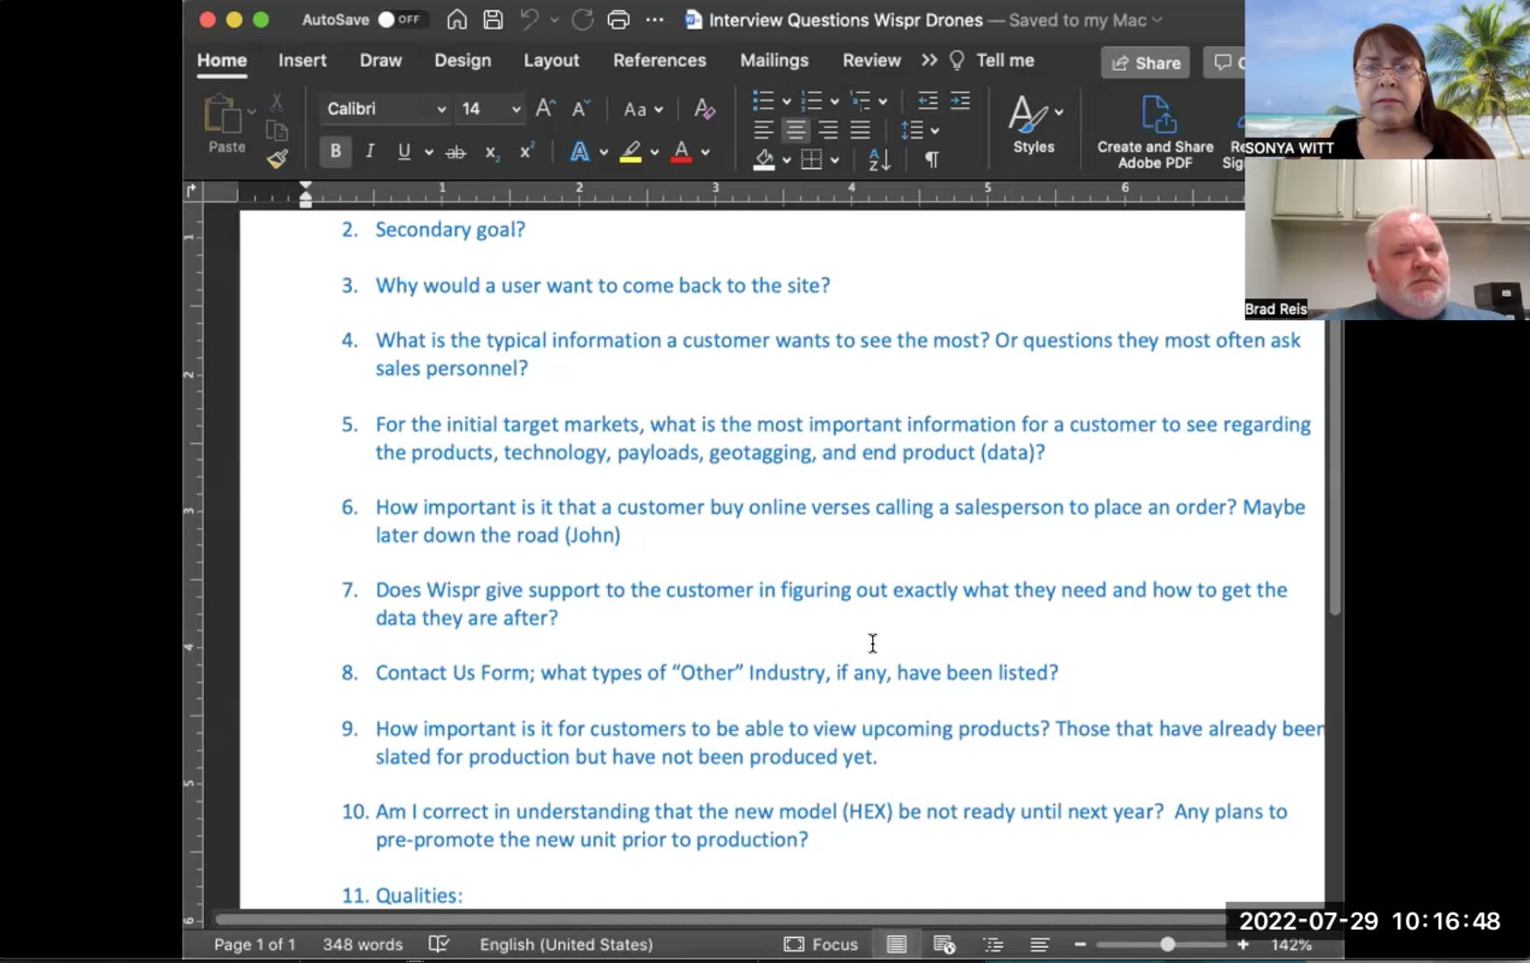This screenshot has height=963, width=1530.
Task: Open Create and Share Adobe PDF
Action: point(1155,133)
